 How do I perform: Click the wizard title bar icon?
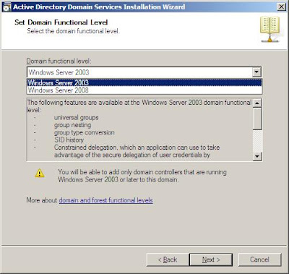click(7, 7)
